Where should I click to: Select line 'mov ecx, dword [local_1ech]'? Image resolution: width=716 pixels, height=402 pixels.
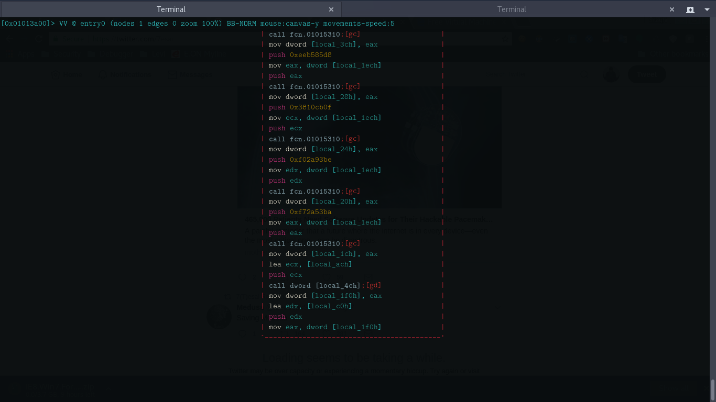point(326,118)
